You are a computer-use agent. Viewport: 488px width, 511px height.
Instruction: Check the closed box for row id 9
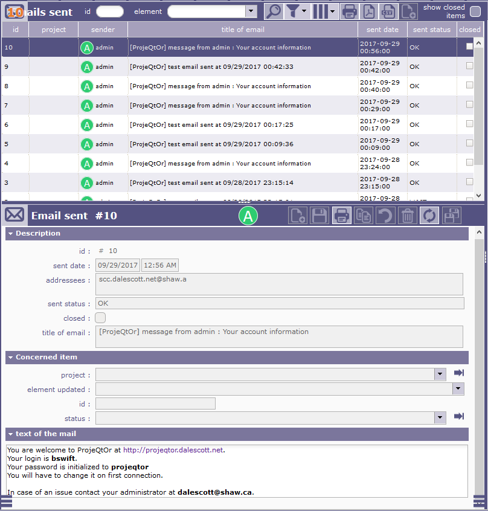pyautogui.click(x=469, y=66)
